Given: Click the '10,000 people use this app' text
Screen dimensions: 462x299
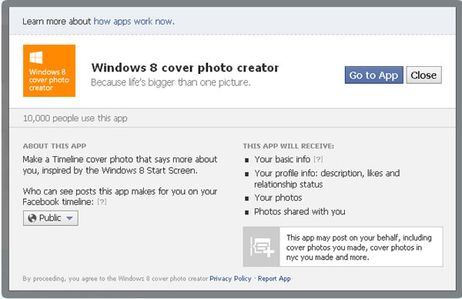Looking at the screenshot, I should coord(75,118).
